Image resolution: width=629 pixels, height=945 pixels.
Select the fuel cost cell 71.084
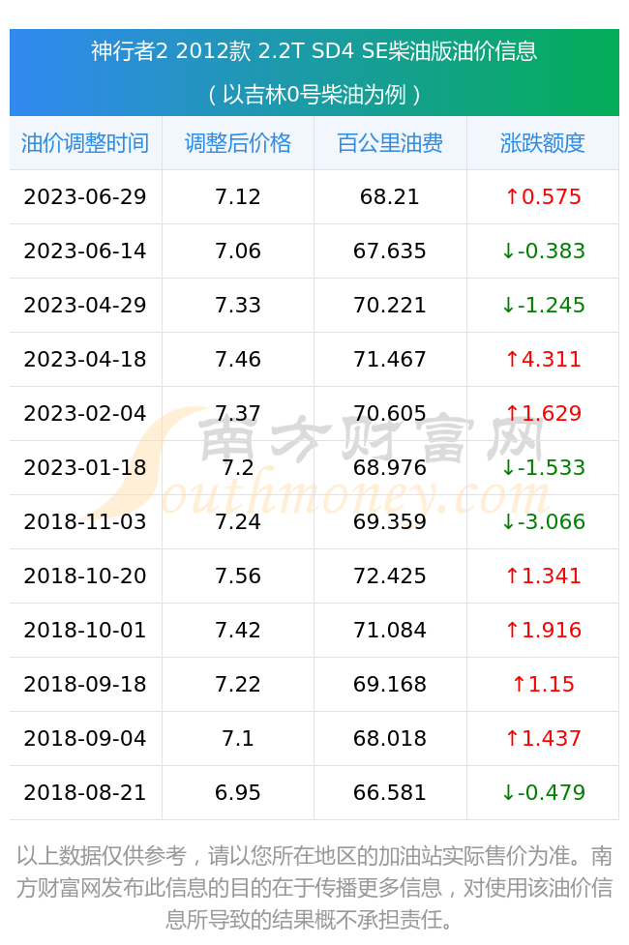[390, 631]
